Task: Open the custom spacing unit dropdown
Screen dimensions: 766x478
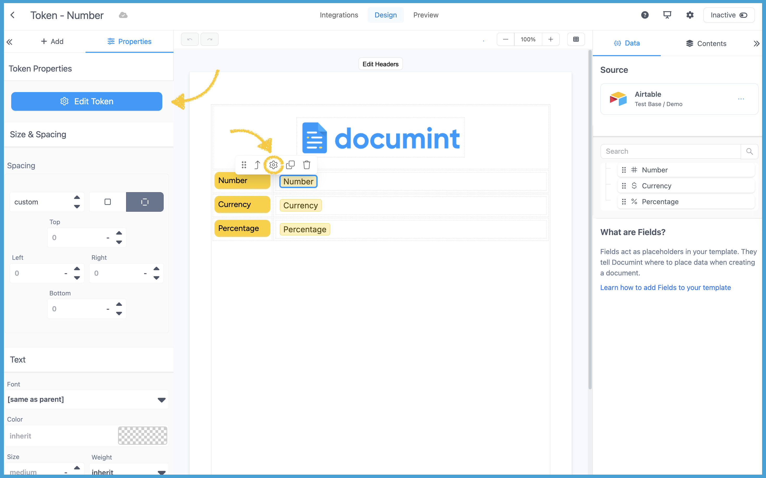Action: tap(47, 202)
